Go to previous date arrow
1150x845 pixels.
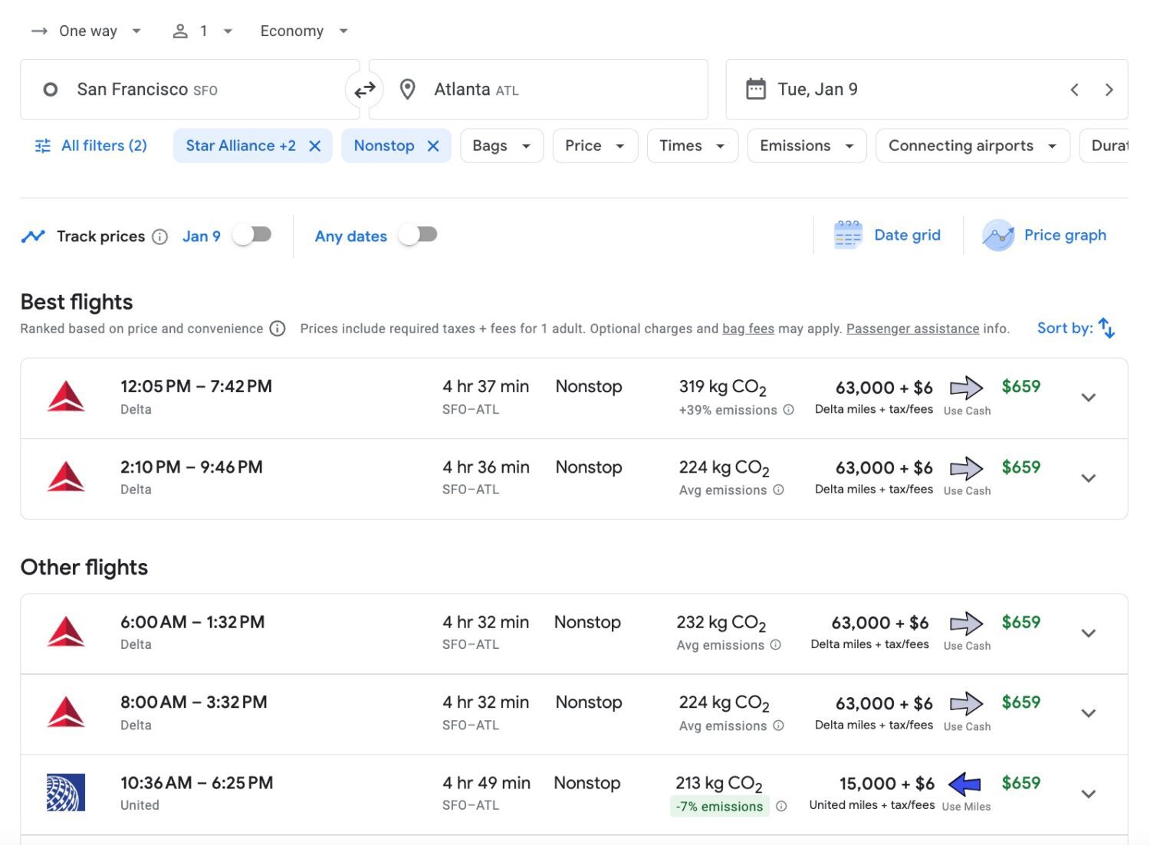point(1074,90)
